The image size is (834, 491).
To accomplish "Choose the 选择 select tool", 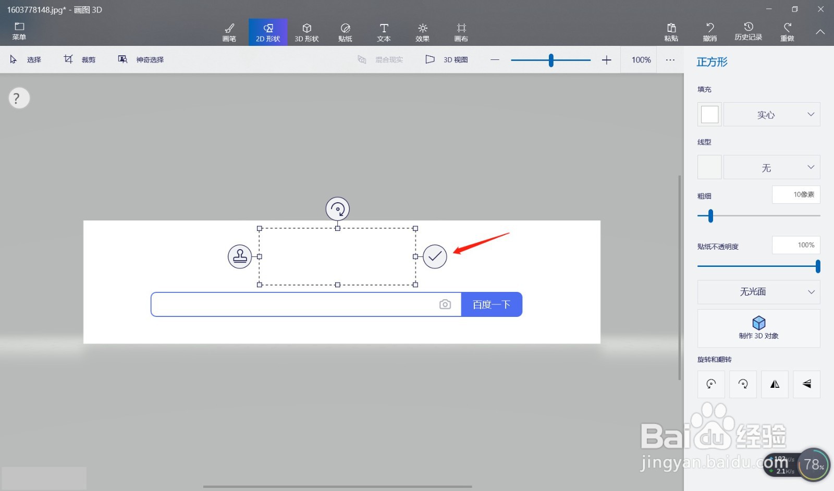I will pos(26,59).
